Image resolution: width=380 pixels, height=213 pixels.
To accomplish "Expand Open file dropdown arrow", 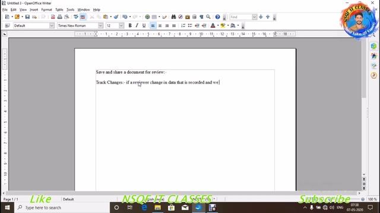I will pos(22,17).
